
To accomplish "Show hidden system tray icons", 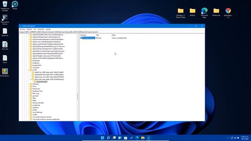I will click(x=228, y=138).
